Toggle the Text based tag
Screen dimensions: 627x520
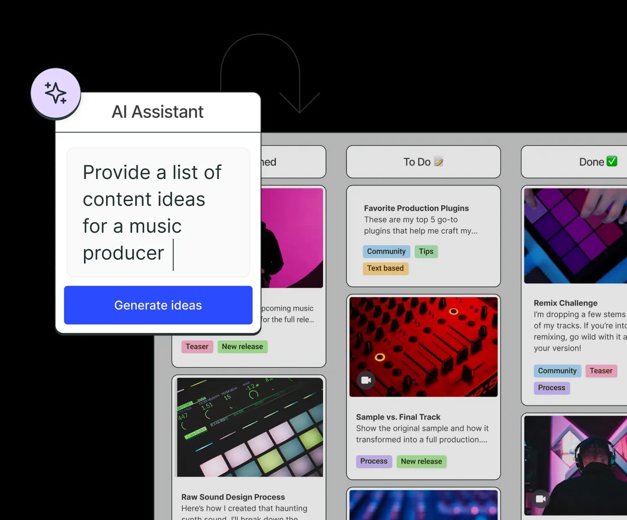[385, 268]
